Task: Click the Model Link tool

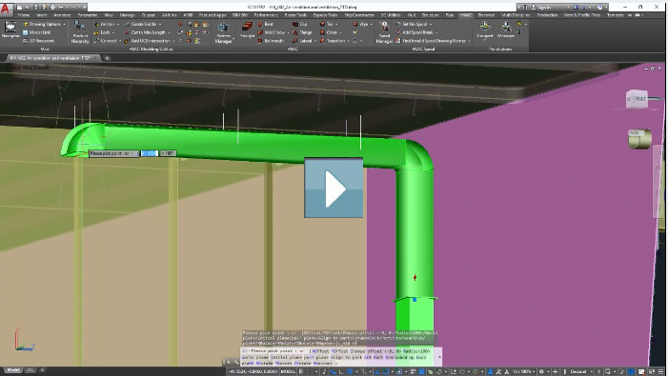Action: pyautogui.click(x=36, y=32)
